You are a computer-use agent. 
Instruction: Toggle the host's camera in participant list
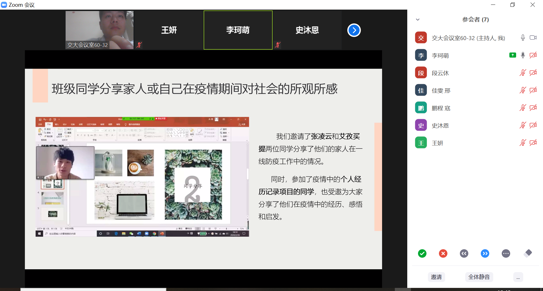(x=533, y=38)
